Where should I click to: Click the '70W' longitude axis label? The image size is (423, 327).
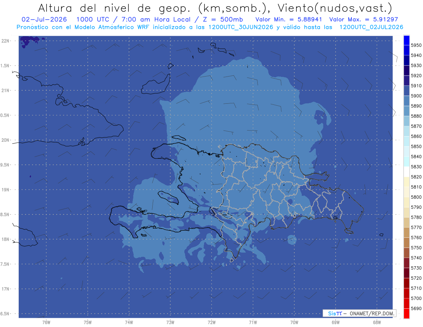coord(294,322)
